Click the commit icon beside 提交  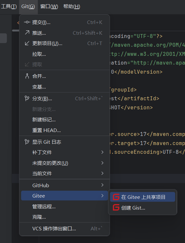point(27,22)
